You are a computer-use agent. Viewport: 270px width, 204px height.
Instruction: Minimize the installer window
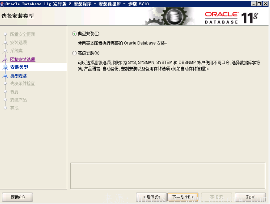(253, 3)
